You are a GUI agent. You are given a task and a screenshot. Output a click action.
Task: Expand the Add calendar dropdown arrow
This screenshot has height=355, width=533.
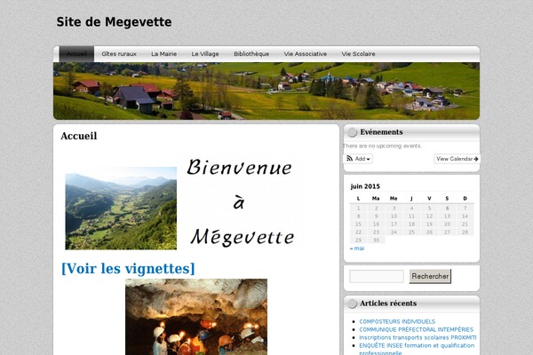[368, 159]
